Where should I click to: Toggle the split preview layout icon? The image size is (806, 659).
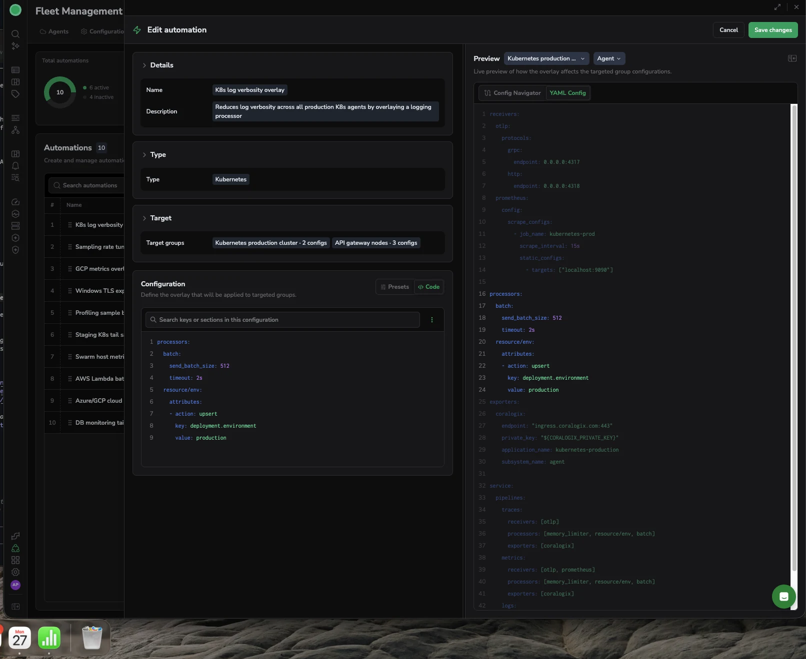tap(792, 58)
